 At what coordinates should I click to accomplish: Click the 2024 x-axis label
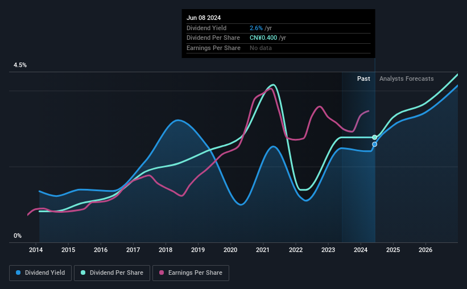pos(361,250)
